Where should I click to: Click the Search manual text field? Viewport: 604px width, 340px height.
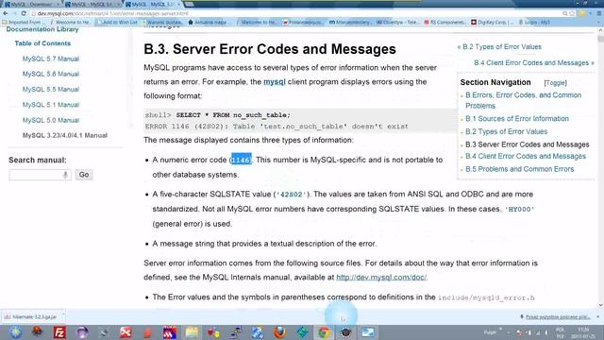(40, 175)
